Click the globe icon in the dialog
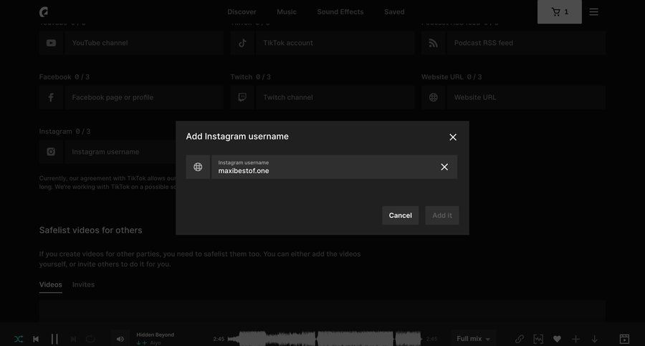 (x=198, y=167)
